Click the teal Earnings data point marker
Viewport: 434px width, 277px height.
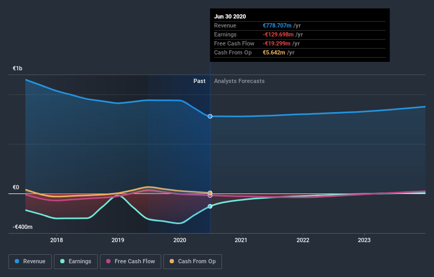(x=210, y=206)
